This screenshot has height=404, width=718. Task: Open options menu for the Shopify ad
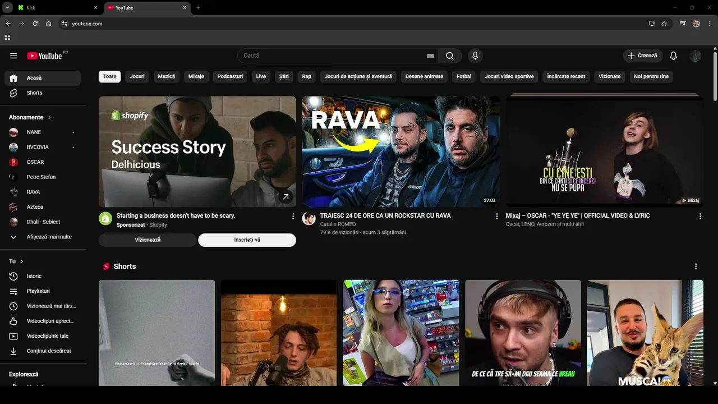click(x=293, y=216)
